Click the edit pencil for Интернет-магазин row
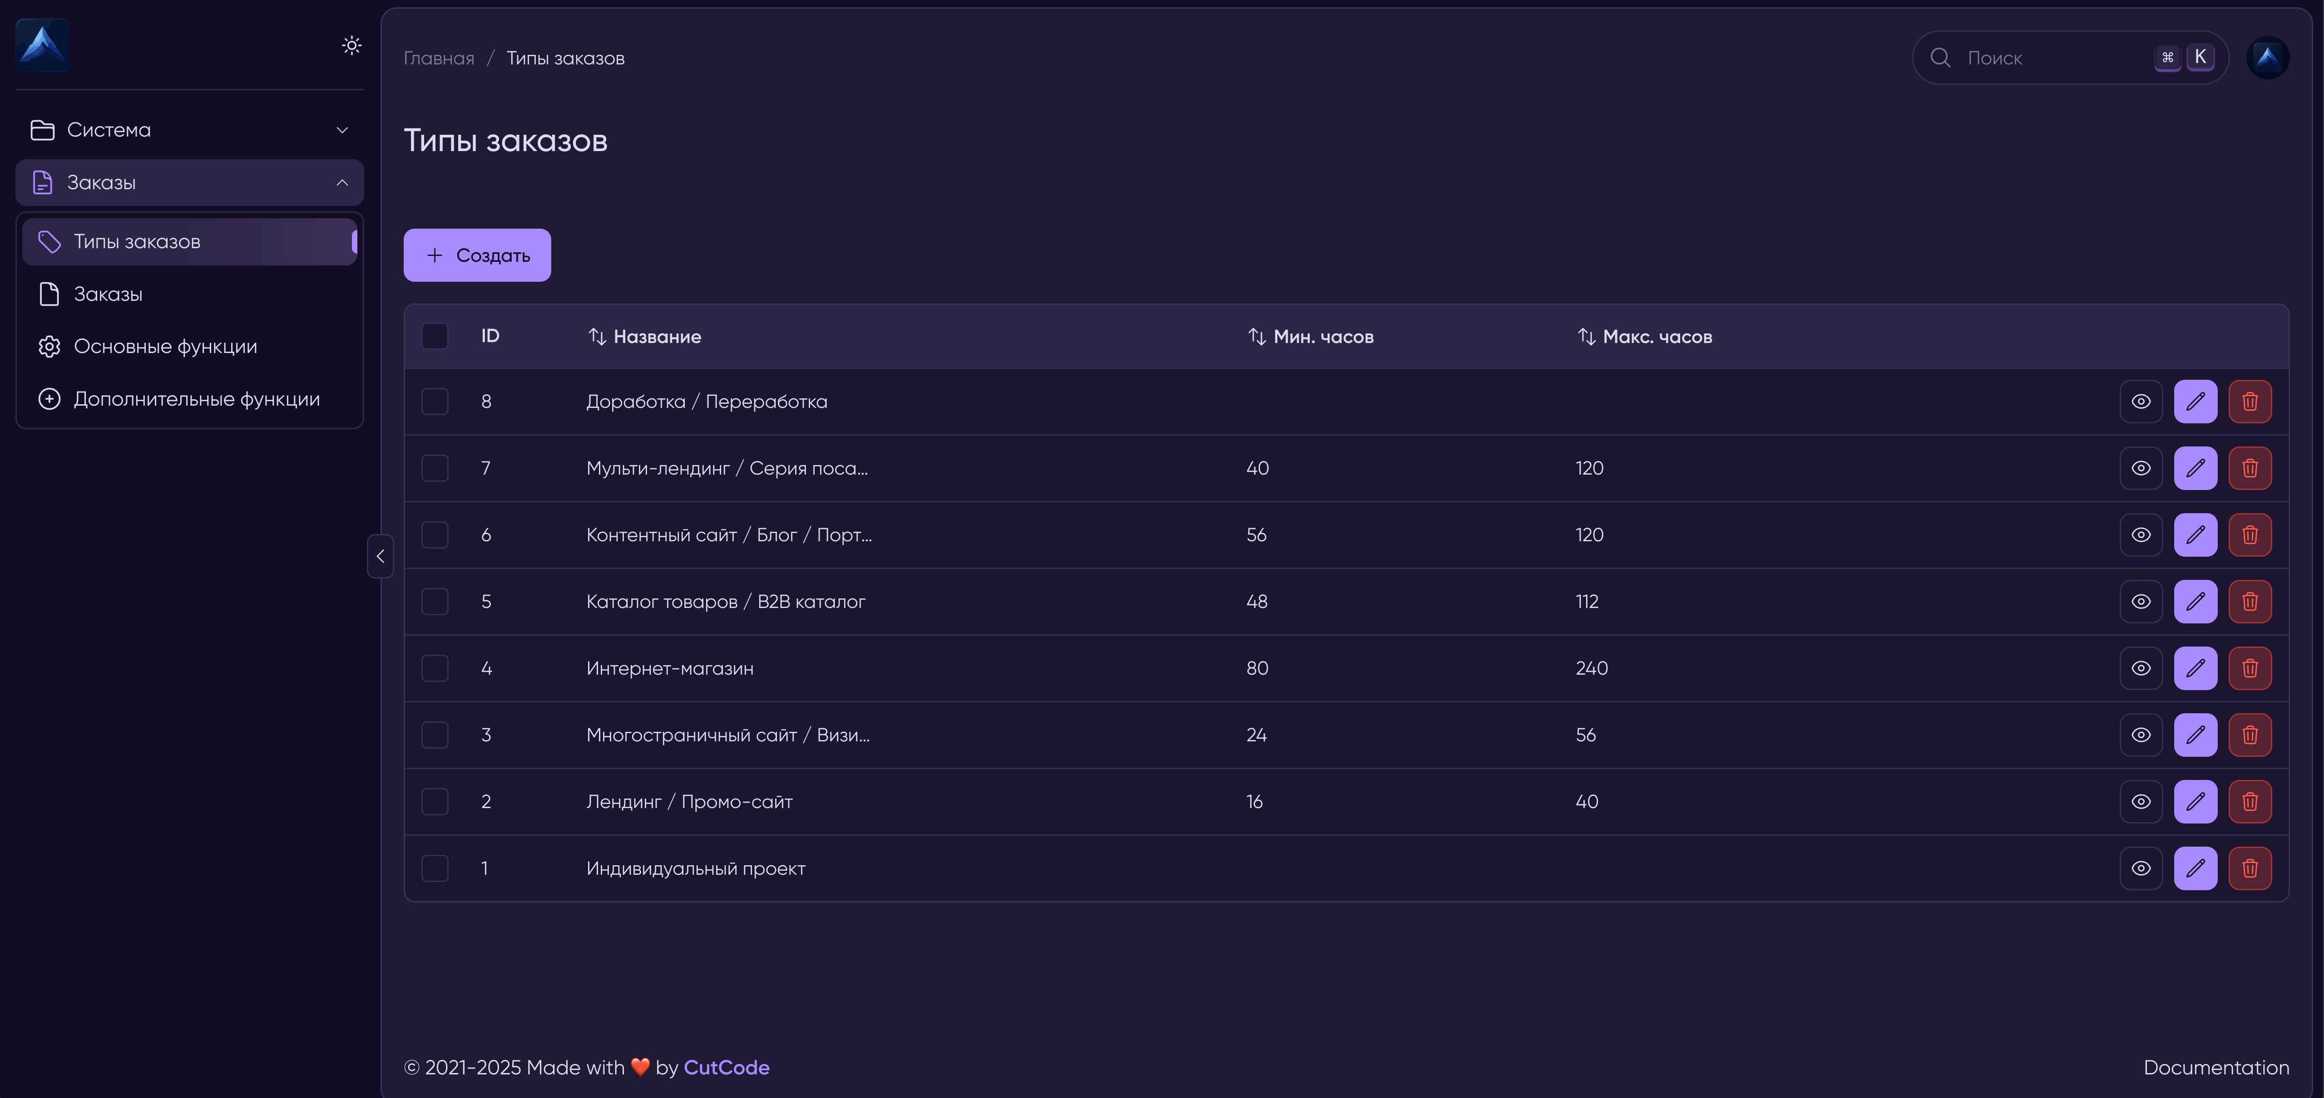The height and width of the screenshot is (1098, 2324). tap(2195, 668)
